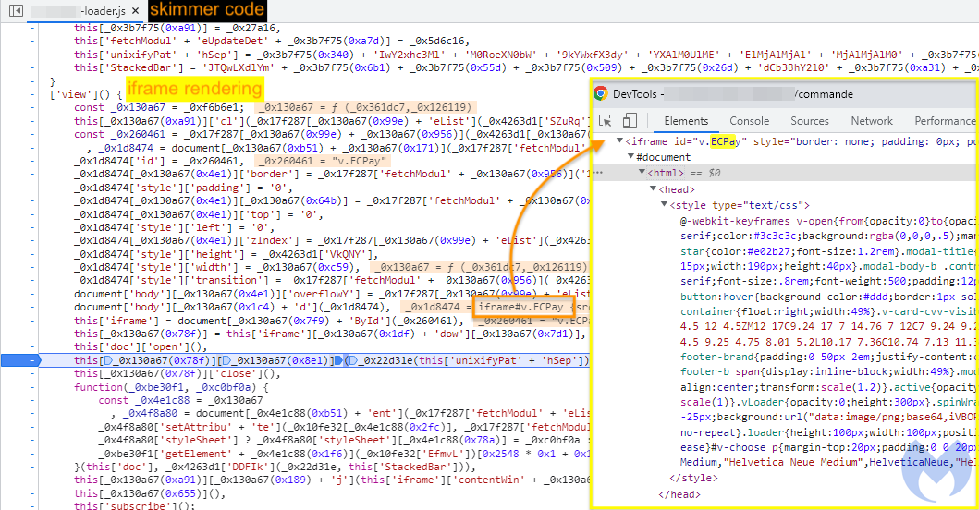
Task: Collapse the iframe v.ECPay node
Action: click(x=618, y=142)
